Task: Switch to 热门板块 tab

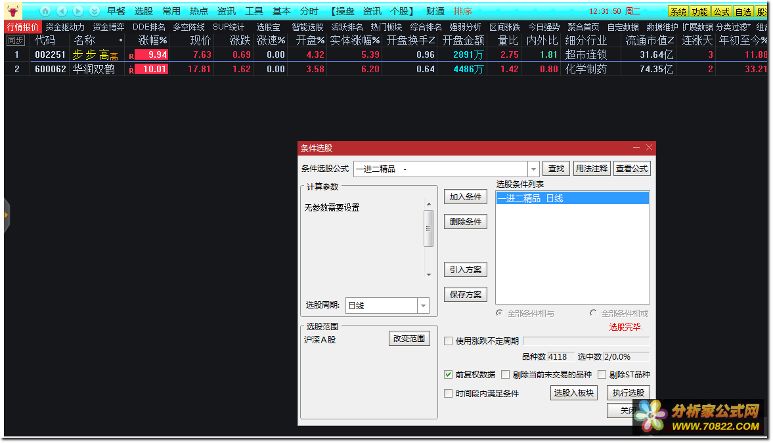Action: [x=386, y=27]
